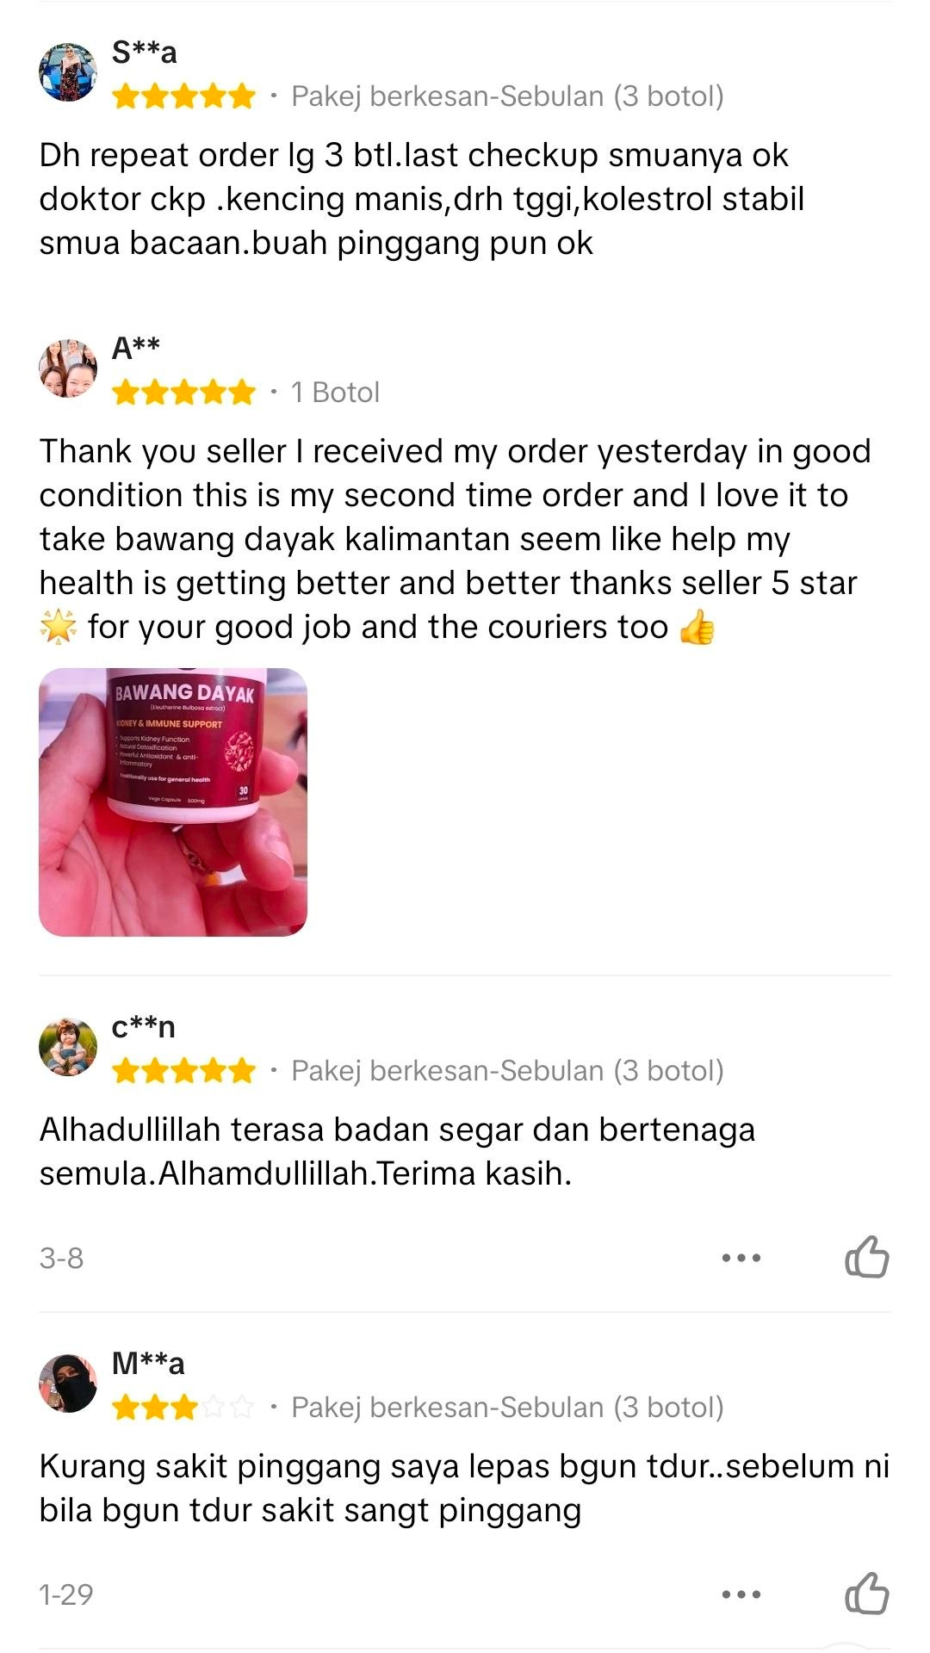Tap c**n's profile avatar
The width and height of the screenshot is (930, 1653).
(x=68, y=1047)
